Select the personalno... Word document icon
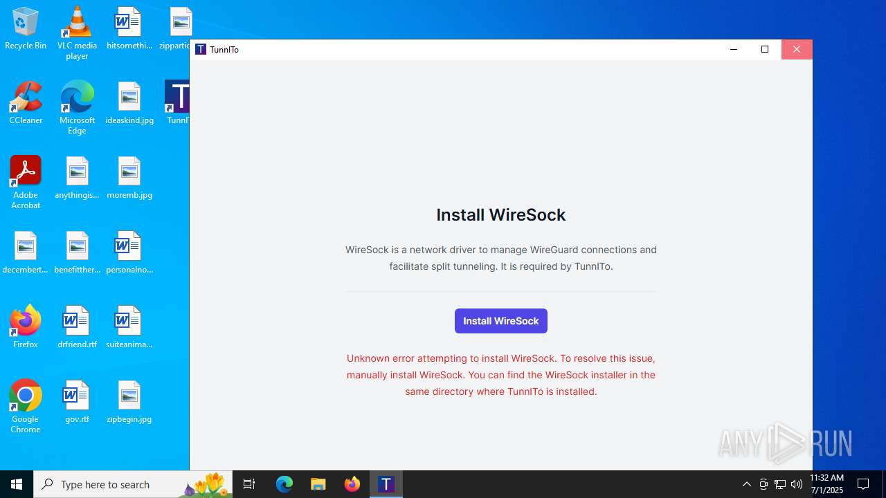Viewport: 886px width, 498px height. (x=129, y=252)
